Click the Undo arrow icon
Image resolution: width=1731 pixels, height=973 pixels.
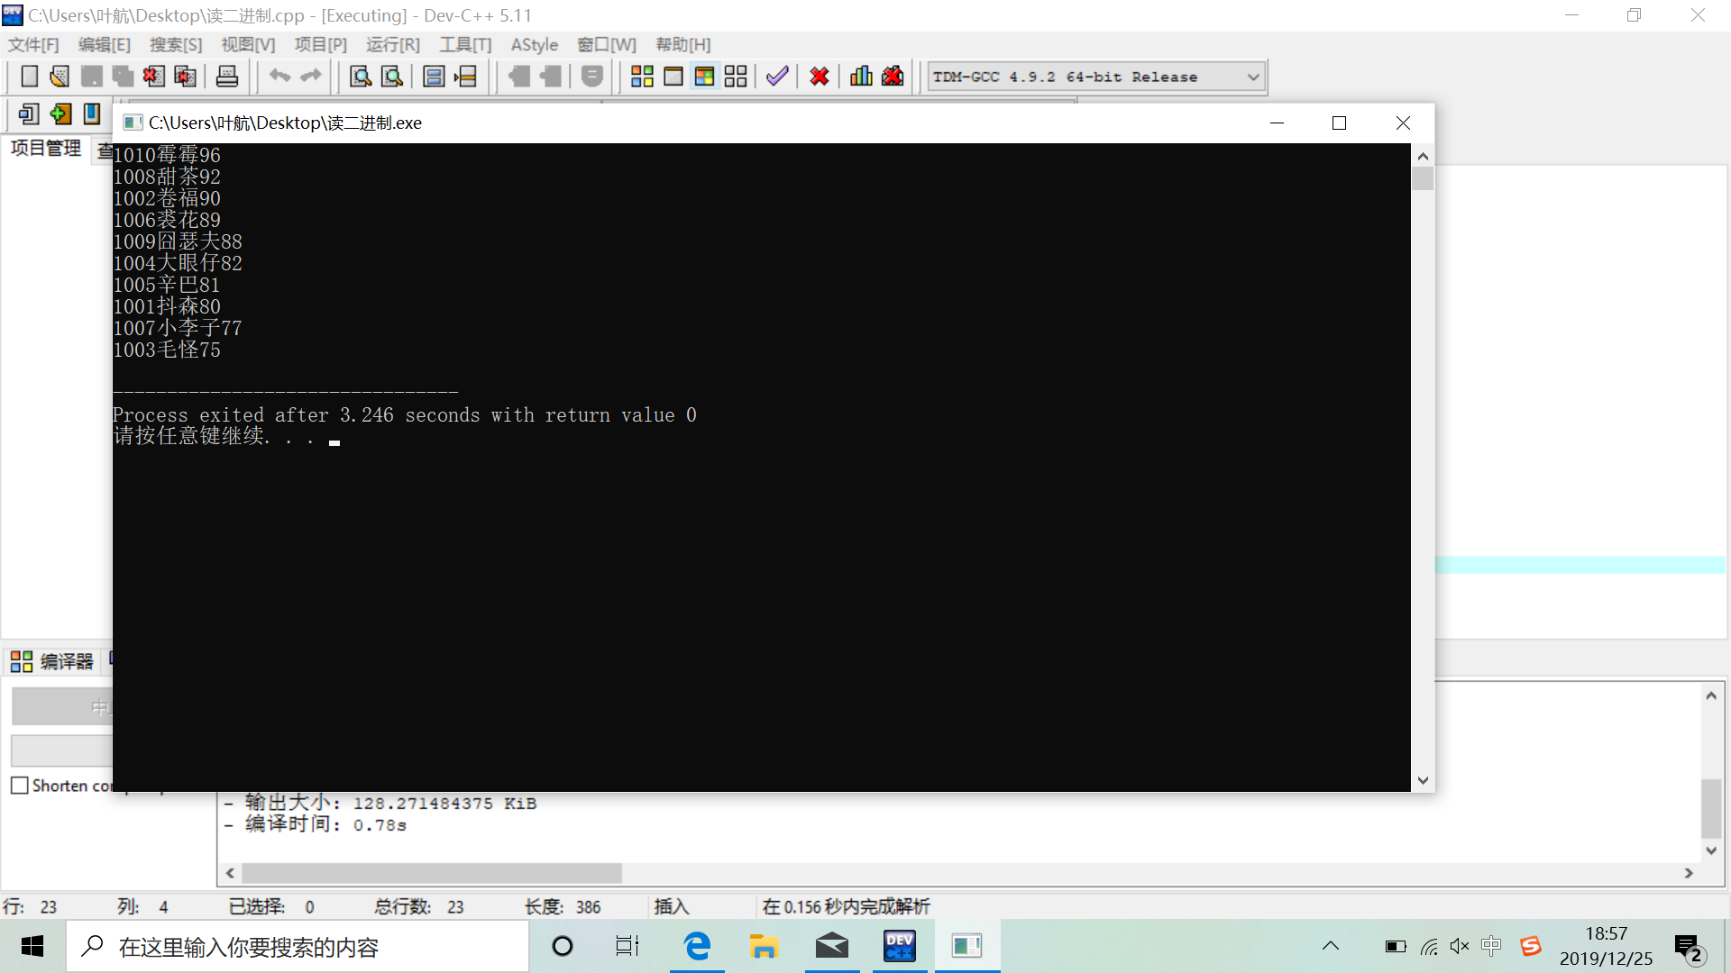279,77
